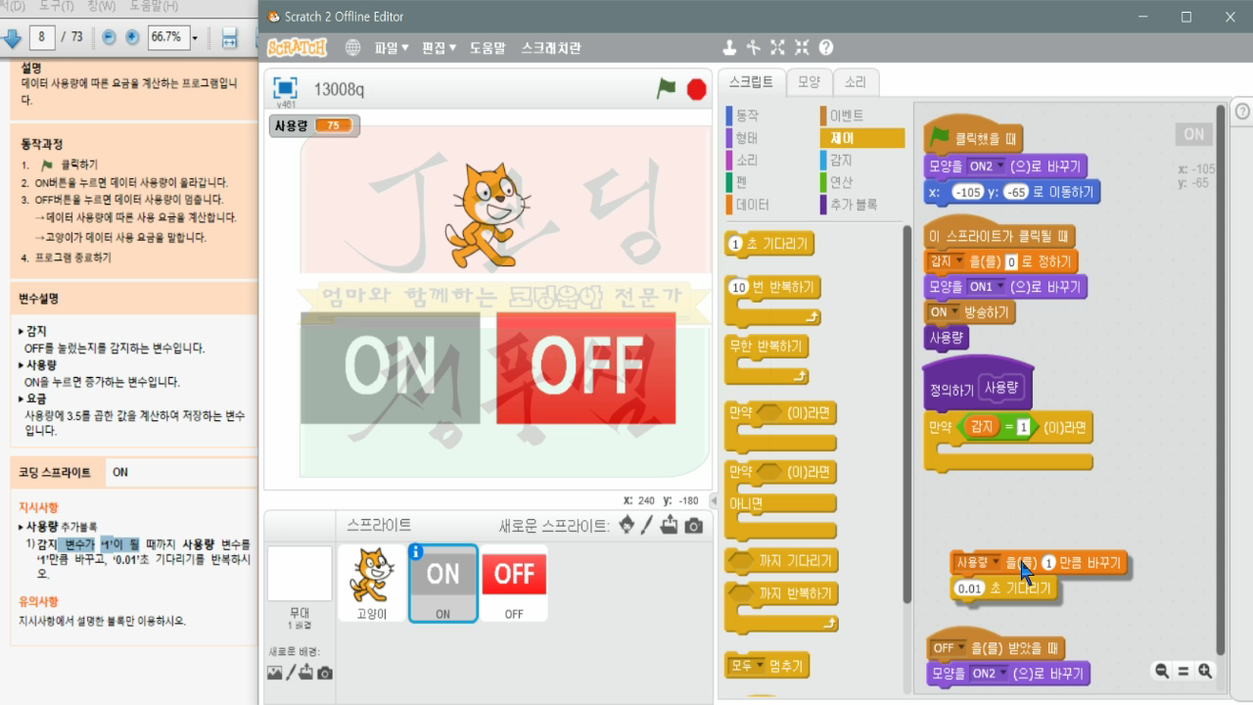This screenshot has width=1253, height=705.
Task: Click the block help question mark tool
Action: pos(826,47)
